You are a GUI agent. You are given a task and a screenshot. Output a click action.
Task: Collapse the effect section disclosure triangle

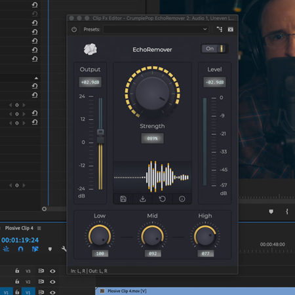pos(36,78)
